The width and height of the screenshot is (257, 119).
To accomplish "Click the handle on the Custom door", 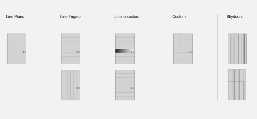I will point(191,52).
